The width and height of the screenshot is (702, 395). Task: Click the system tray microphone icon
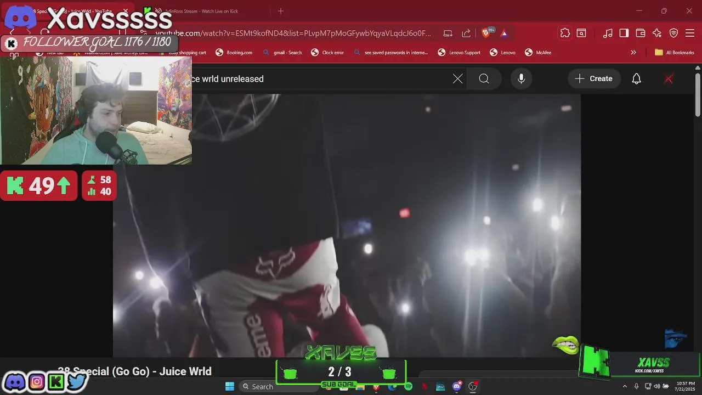click(x=636, y=387)
